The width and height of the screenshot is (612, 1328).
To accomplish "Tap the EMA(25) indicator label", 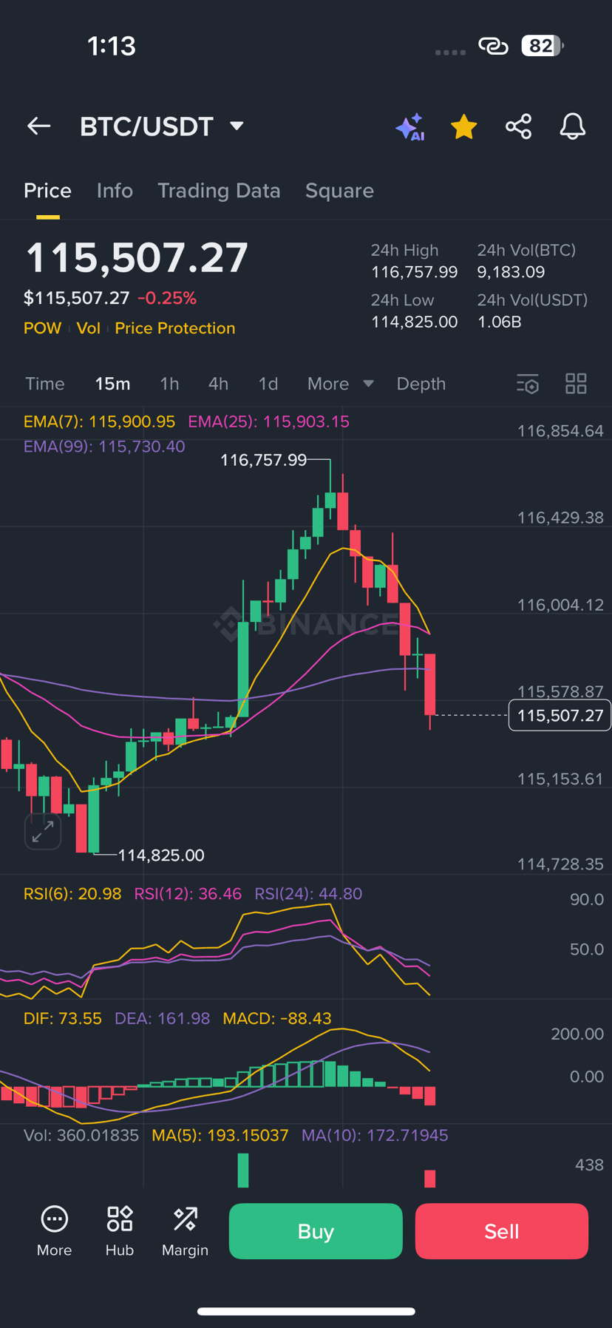I will (268, 421).
